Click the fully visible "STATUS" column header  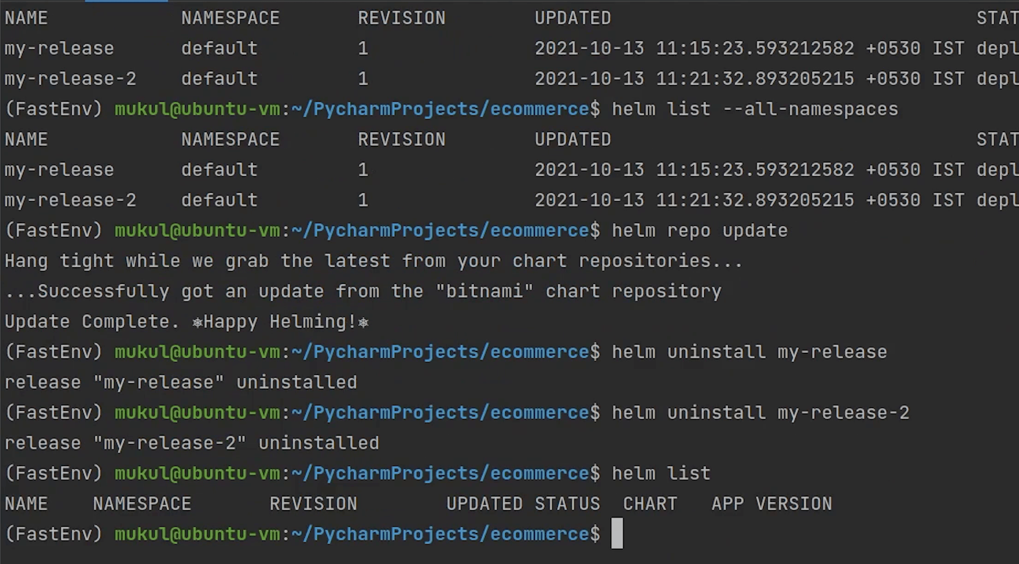tap(567, 504)
